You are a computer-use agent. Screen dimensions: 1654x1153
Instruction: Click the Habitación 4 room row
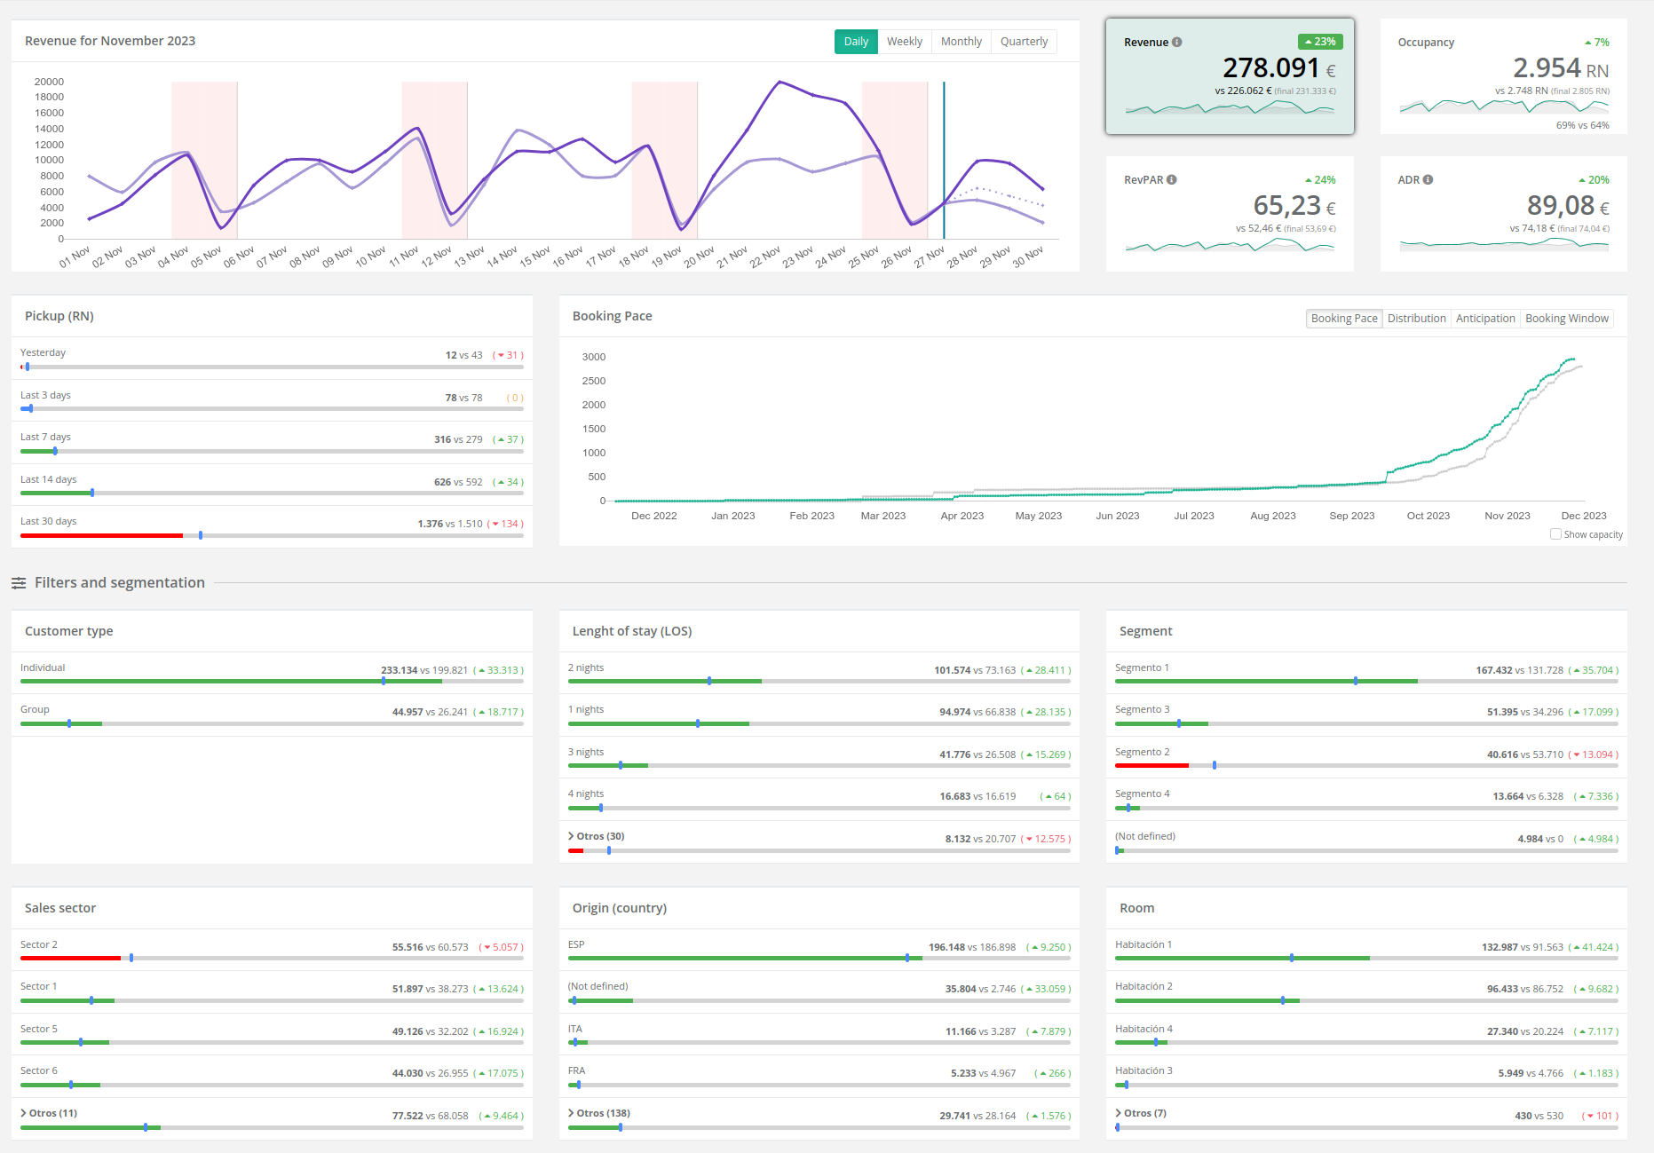tap(1366, 1034)
